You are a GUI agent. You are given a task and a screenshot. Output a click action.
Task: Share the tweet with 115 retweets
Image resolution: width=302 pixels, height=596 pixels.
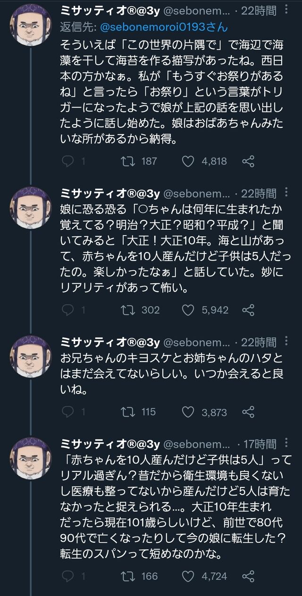[x=248, y=412]
